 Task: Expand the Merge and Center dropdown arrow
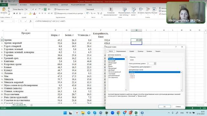84,13
